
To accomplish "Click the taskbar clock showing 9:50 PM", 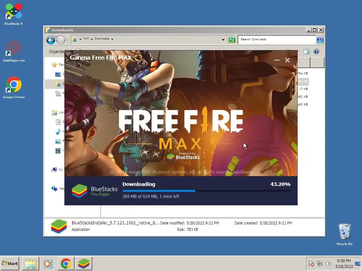I will click(x=344, y=263).
